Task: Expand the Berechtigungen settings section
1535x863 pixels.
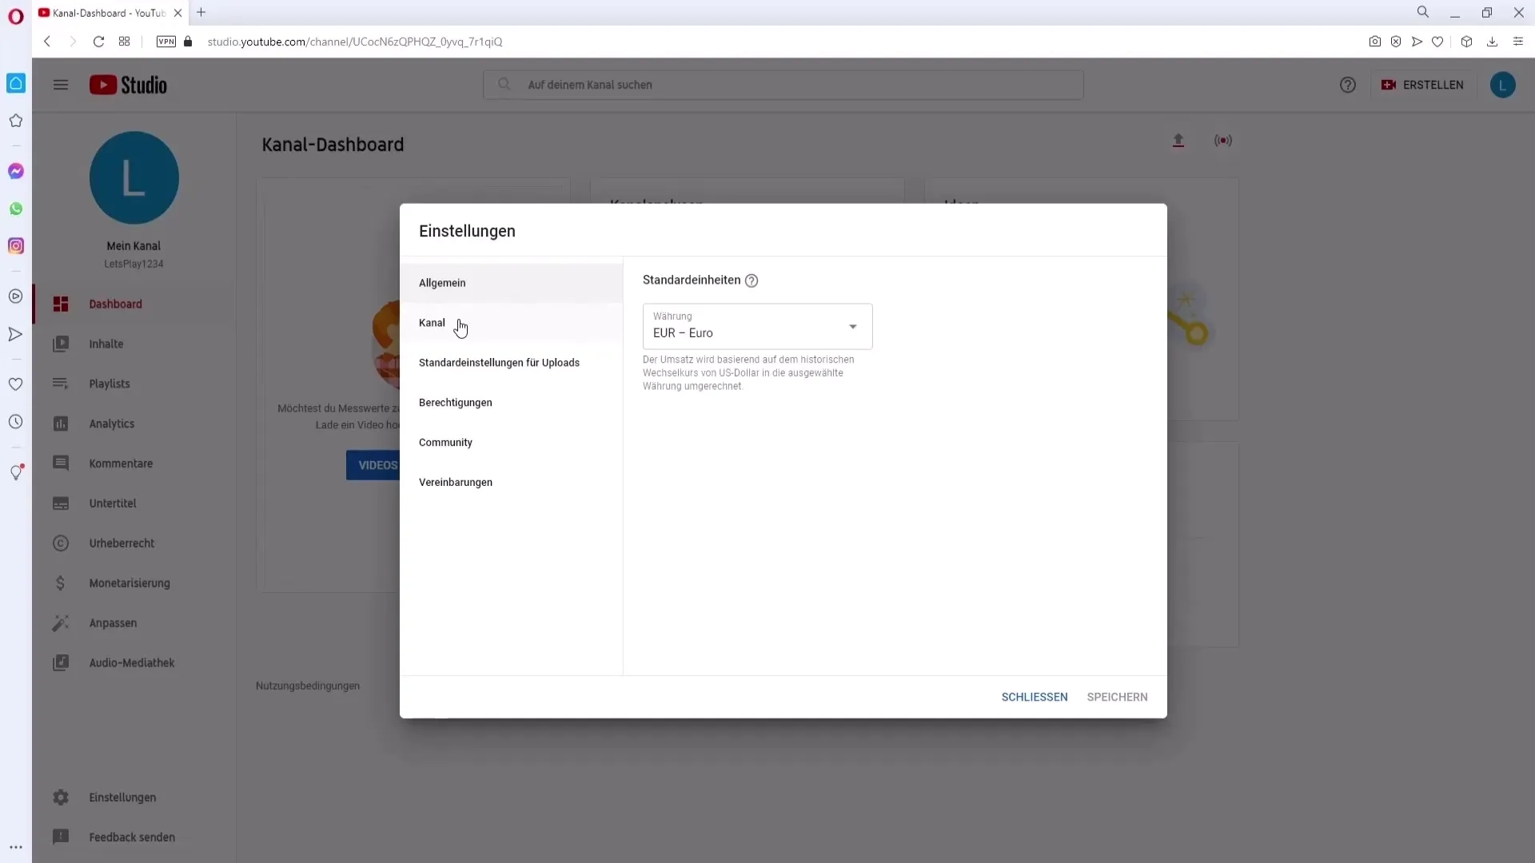Action: pos(456,403)
